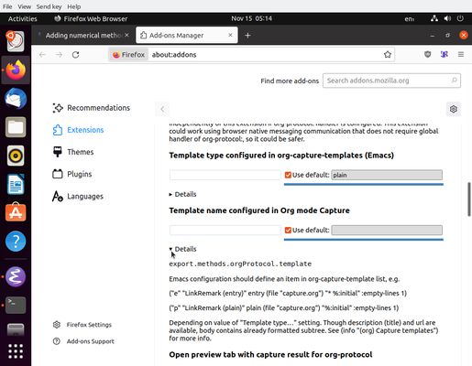This screenshot has width=472, height=366.
Task: Open Activities overview
Action: tap(23, 18)
